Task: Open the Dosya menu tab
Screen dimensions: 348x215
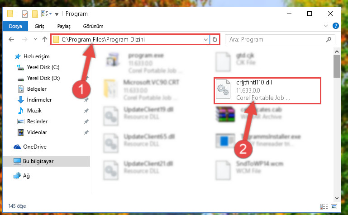Action: pyautogui.click(x=15, y=26)
